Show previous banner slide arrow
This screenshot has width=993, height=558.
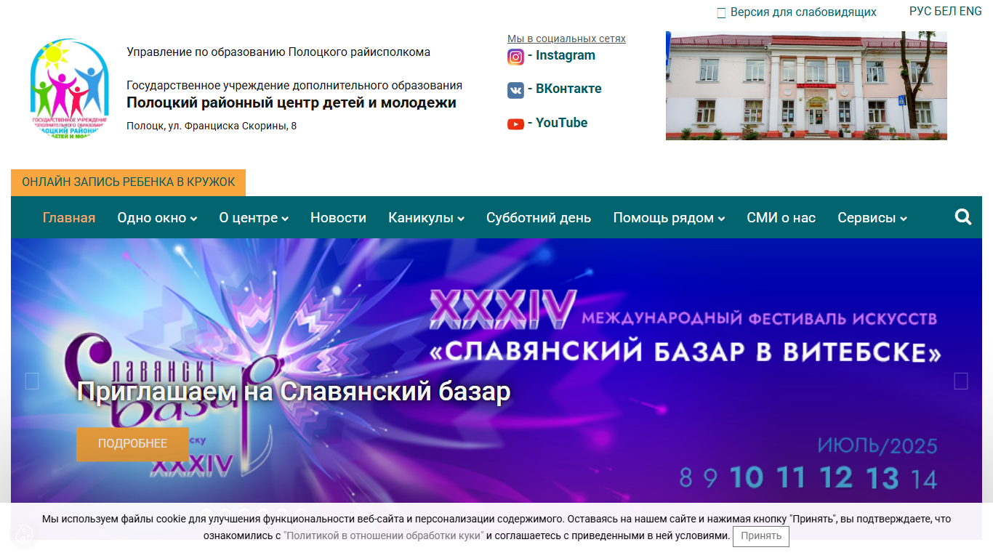(32, 381)
